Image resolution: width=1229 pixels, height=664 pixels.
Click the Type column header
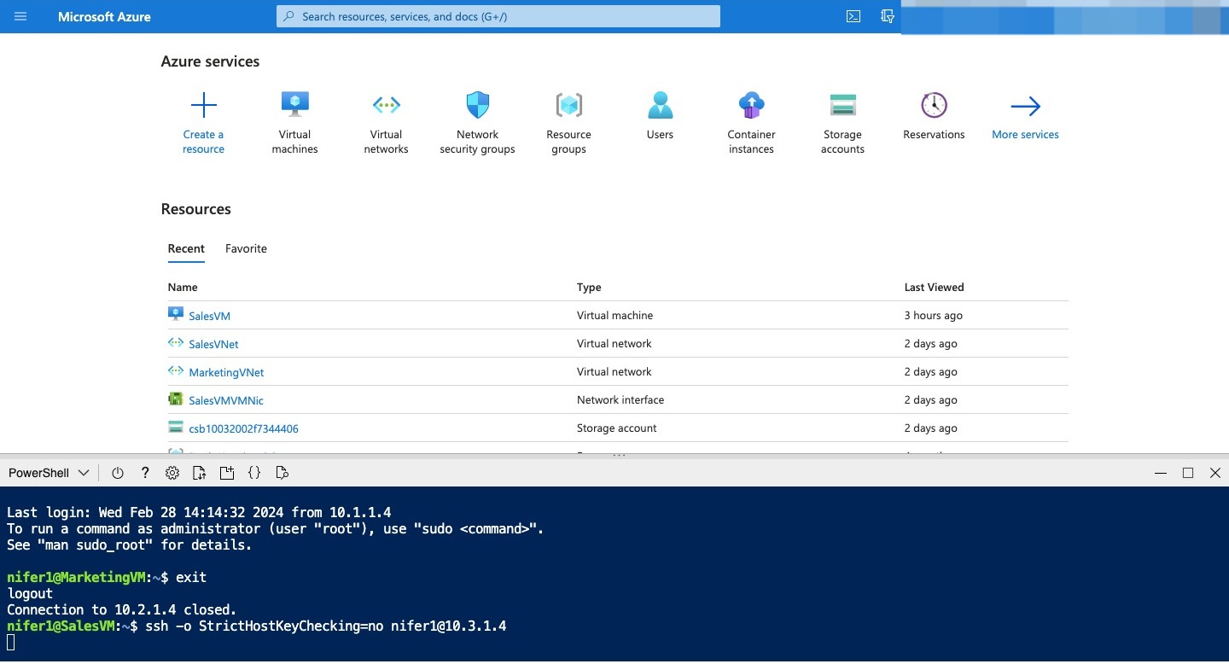589,287
